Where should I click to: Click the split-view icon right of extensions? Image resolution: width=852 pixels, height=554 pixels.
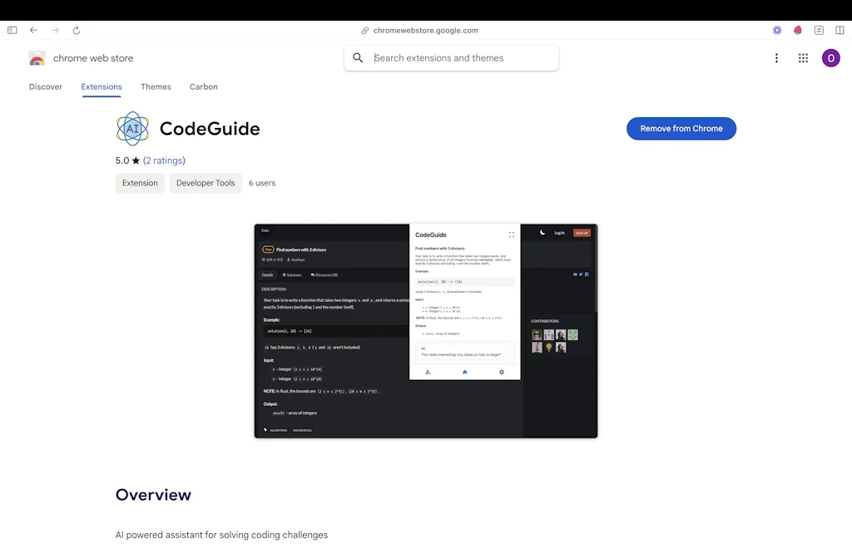click(840, 30)
